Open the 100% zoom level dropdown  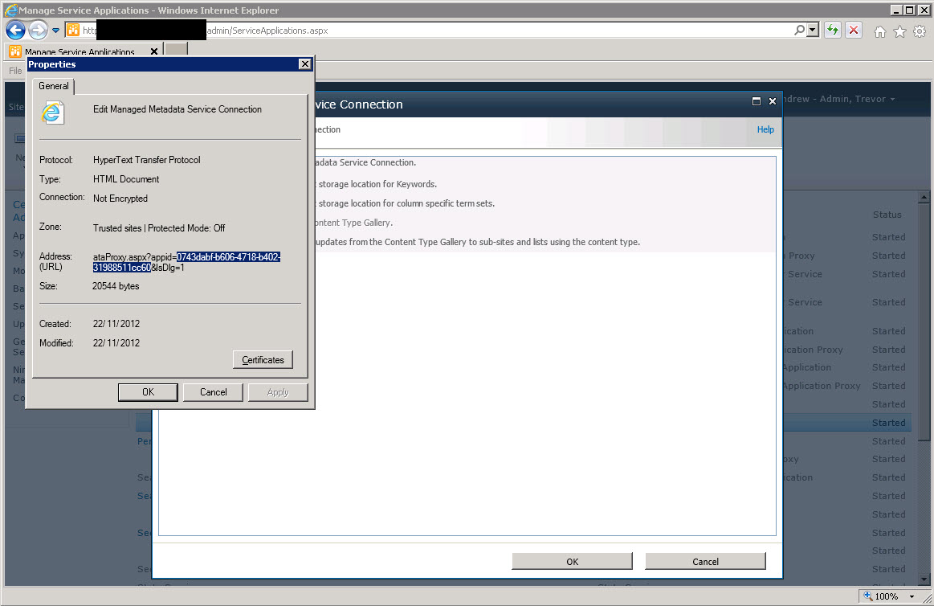point(912,597)
